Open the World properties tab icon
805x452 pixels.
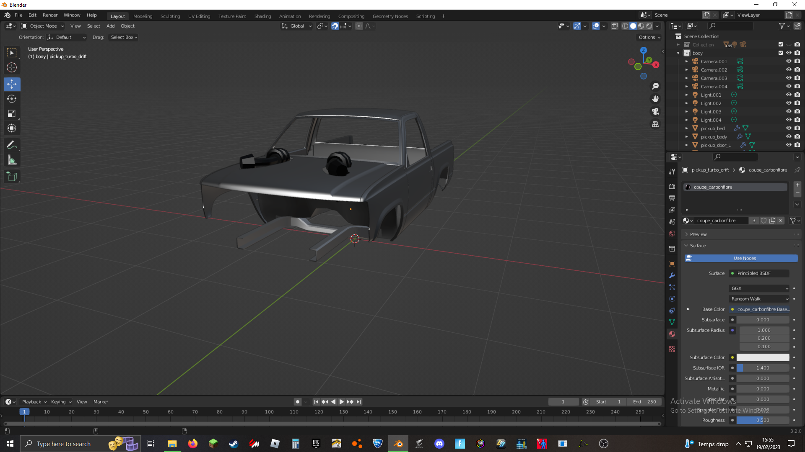point(672,234)
